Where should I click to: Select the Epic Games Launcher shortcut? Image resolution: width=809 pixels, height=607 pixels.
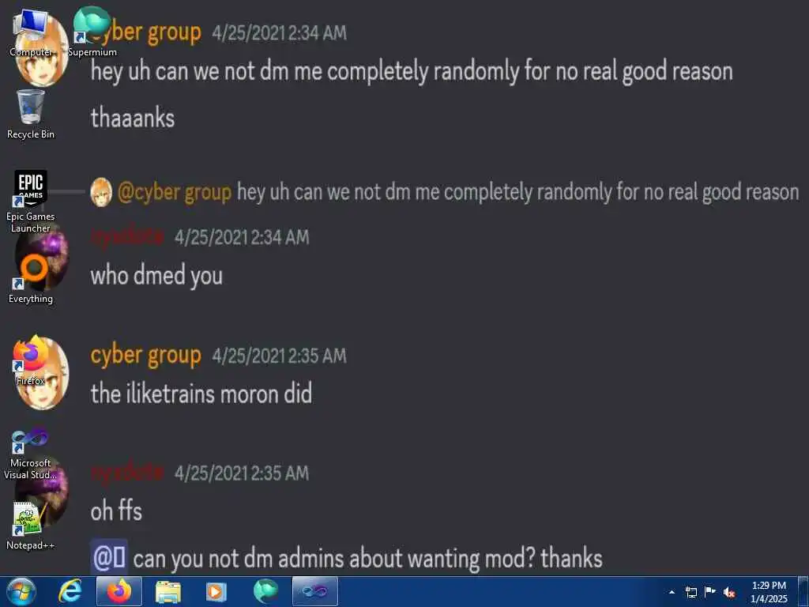(31, 202)
